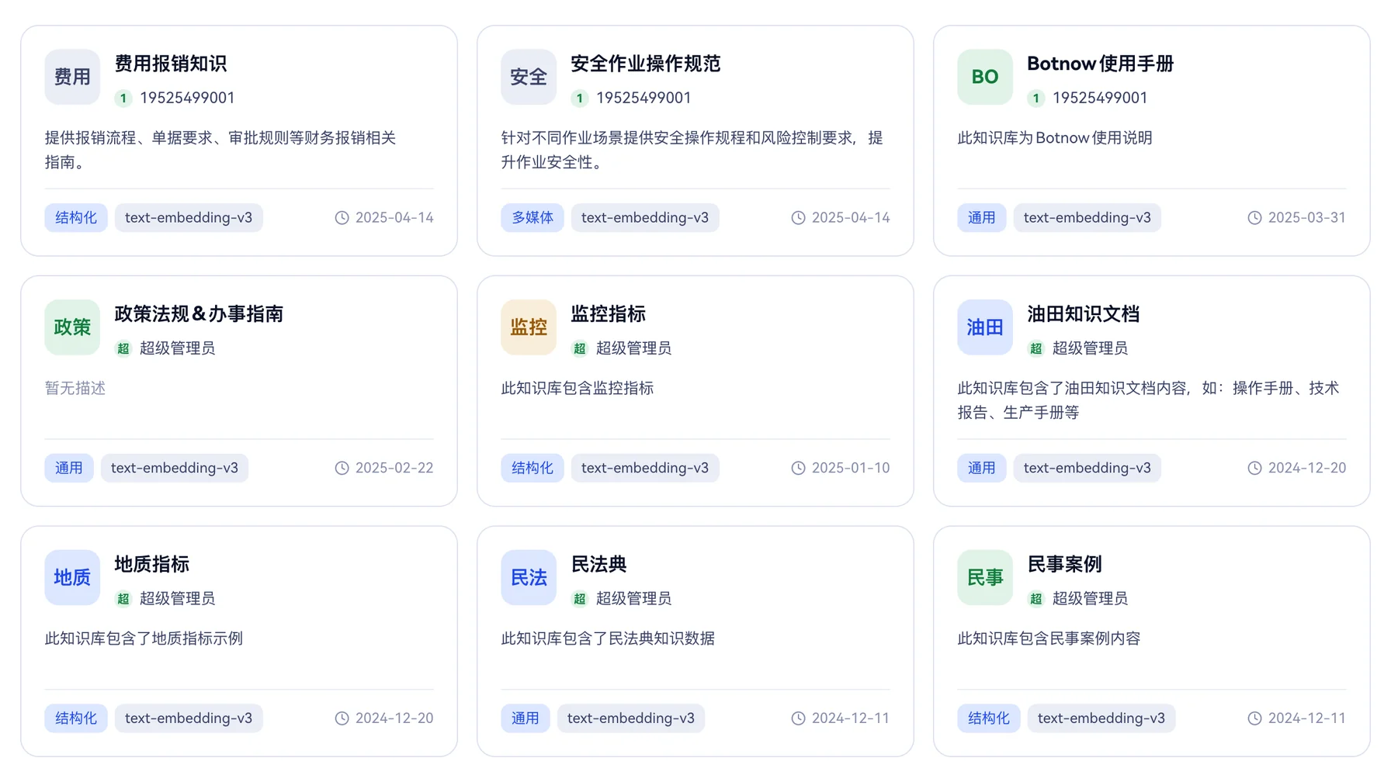Open 安全作业操作规范 card title
Image resolution: width=1391 pixels, height=782 pixels.
(646, 64)
